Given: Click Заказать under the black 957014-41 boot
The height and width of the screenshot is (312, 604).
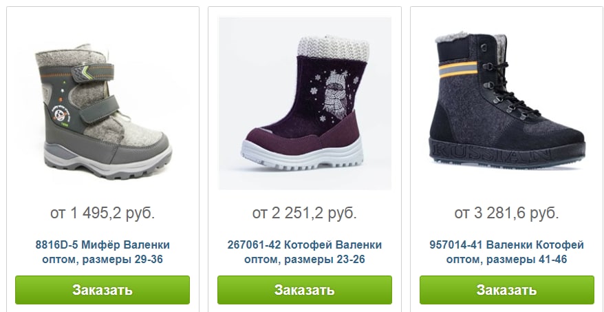Looking at the screenshot, I should click(x=507, y=290).
